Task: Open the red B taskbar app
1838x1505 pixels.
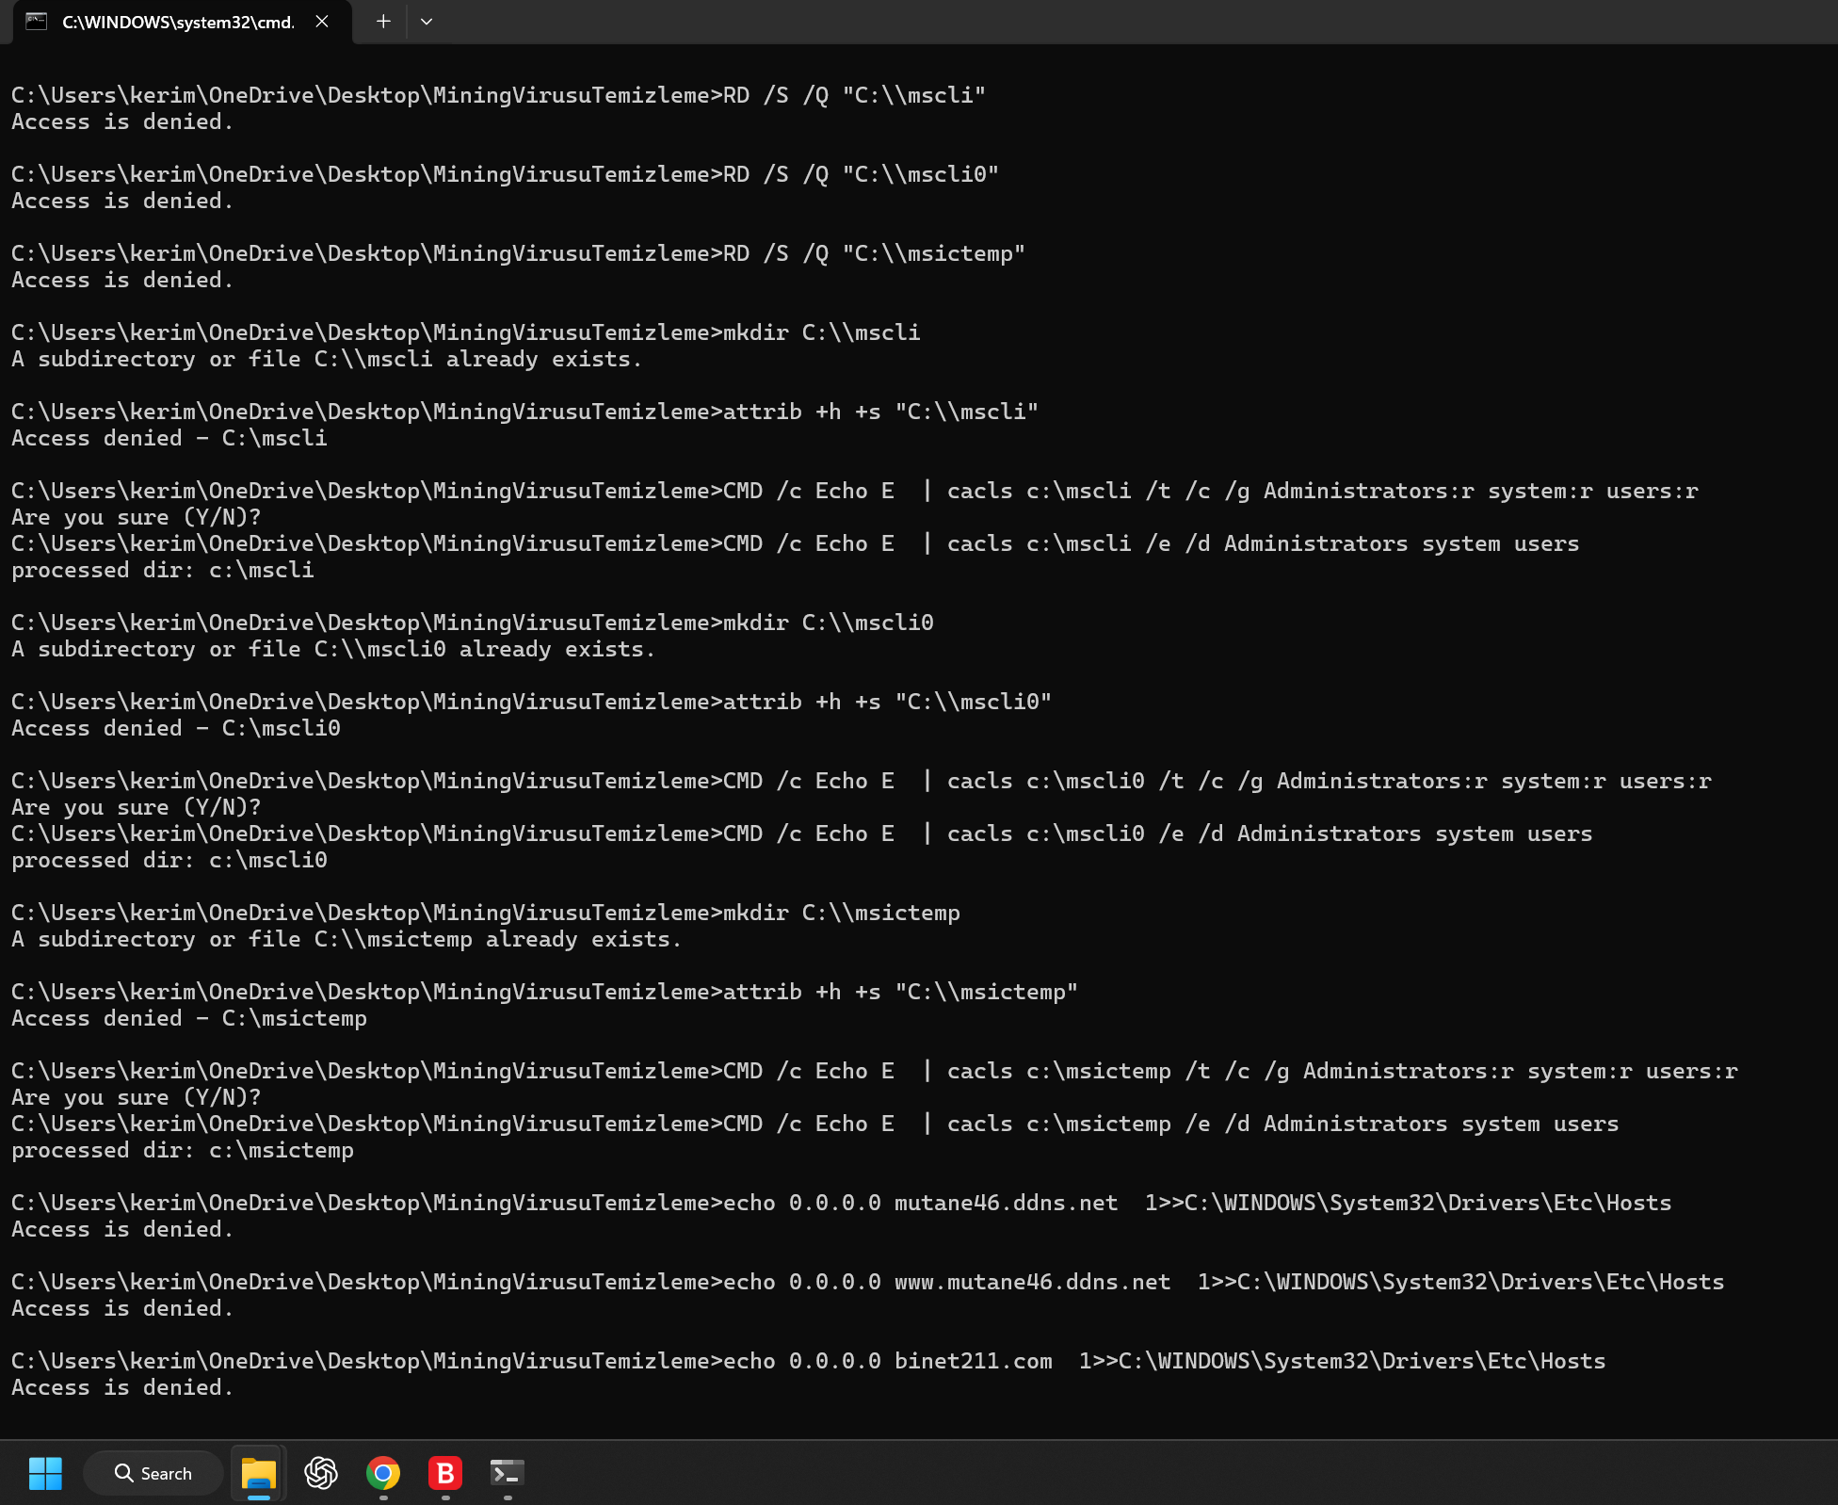Action: (445, 1473)
